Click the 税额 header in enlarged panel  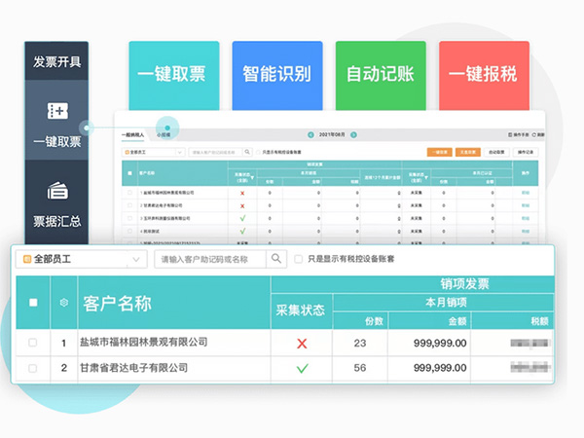pos(539,321)
